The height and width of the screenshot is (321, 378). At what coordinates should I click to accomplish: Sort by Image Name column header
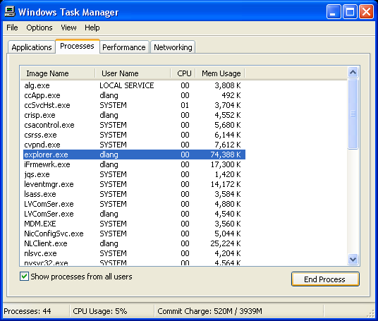(58, 73)
